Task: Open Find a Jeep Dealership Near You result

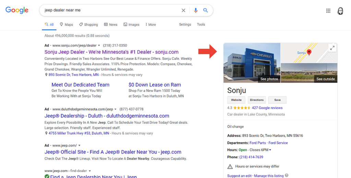Action: click(x=94, y=177)
